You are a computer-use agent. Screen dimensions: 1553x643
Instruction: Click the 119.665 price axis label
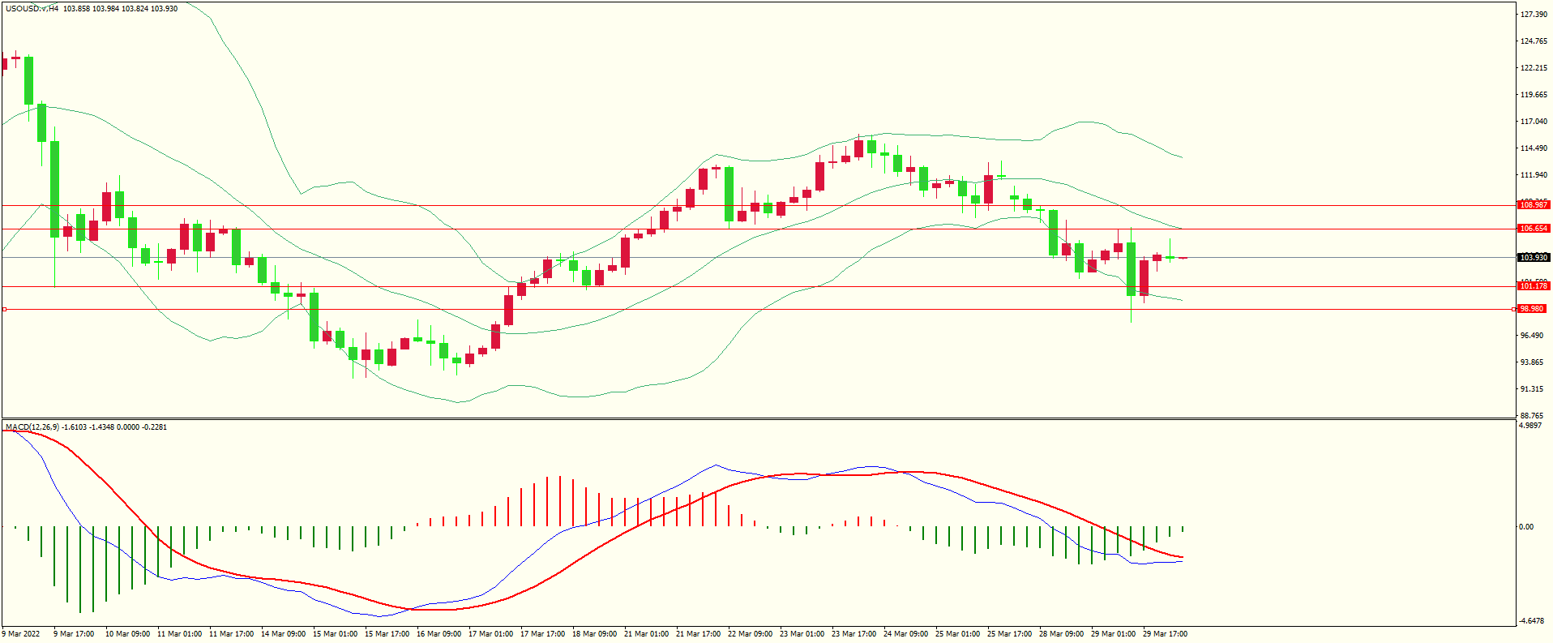click(x=1534, y=95)
